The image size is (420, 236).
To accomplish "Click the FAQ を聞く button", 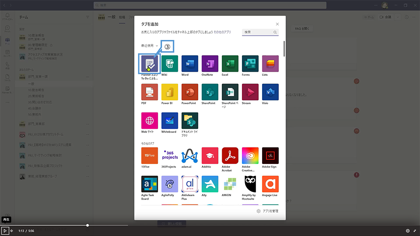I will 302,29.
